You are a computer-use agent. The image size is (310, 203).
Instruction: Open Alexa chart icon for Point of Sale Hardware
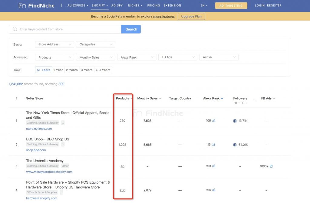click(214, 190)
